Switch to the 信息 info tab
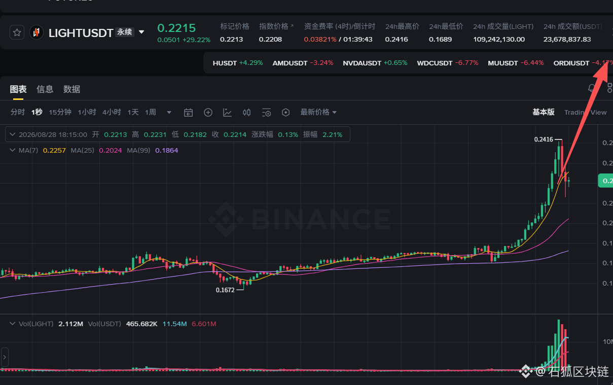 tap(45, 89)
